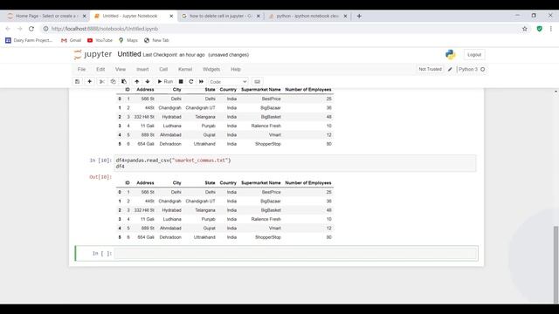Screen dimensions: 559x314
Task: Open the Maps bookmark
Action: click(x=128, y=40)
